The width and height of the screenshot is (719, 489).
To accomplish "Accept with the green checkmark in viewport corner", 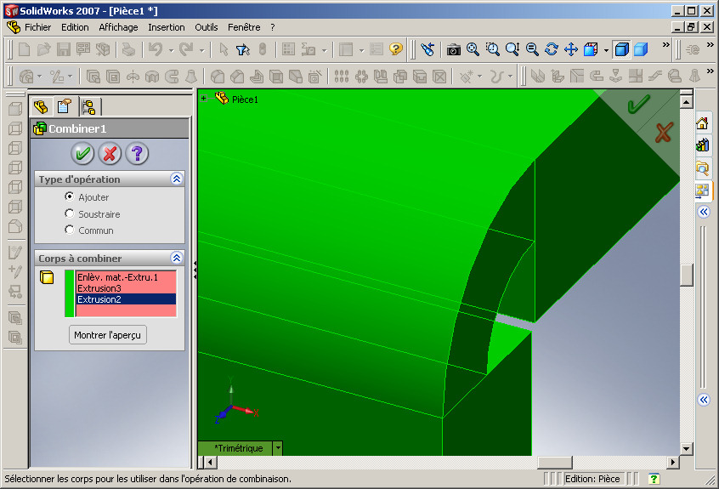I will pyautogui.click(x=638, y=104).
